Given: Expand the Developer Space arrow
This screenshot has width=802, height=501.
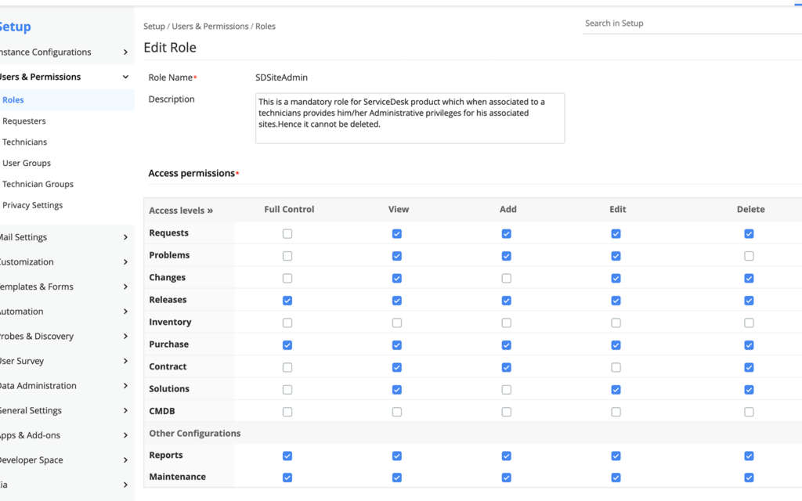Looking at the screenshot, I should [125, 460].
